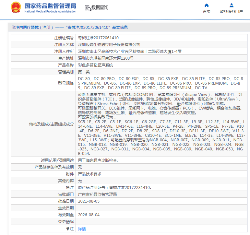250x235 pixels.
Task: Select registration number 粤械注准20172061410 cell
Action: [x=161, y=38]
